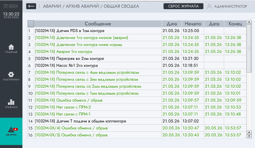Go back with the arrow button
The width and height of the screenshot is (255, 148).
click(x=31, y=7)
